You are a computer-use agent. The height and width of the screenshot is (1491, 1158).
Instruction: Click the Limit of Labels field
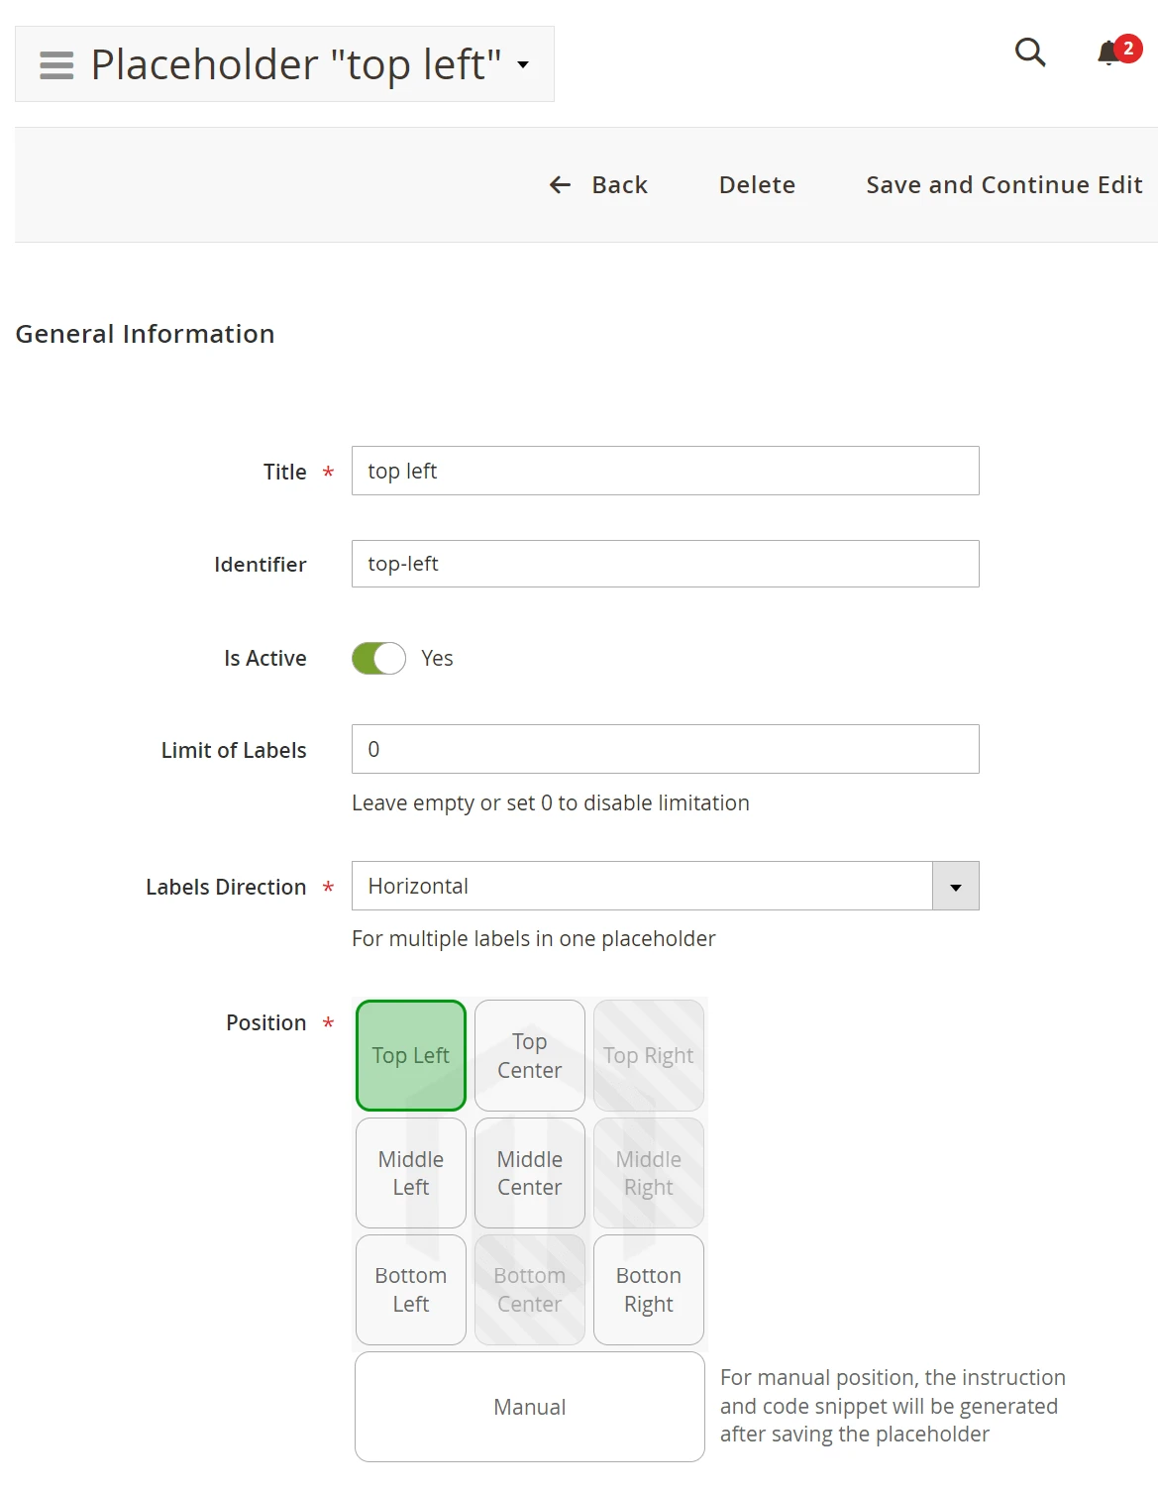[665, 749]
